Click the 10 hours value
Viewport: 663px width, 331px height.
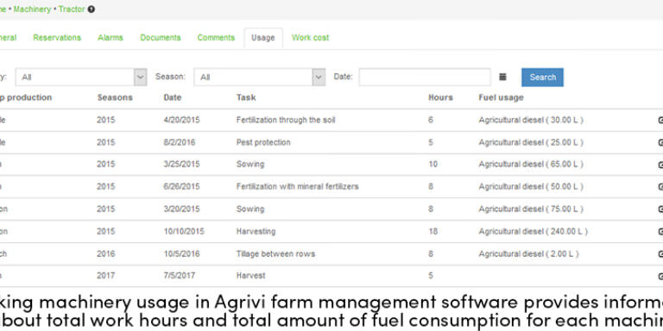(433, 165)
